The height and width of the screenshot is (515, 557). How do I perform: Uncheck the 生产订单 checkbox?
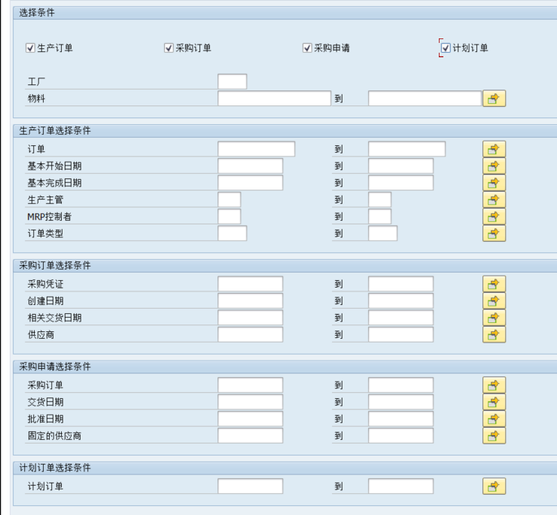pyautogui.click(x=31, y=48)
